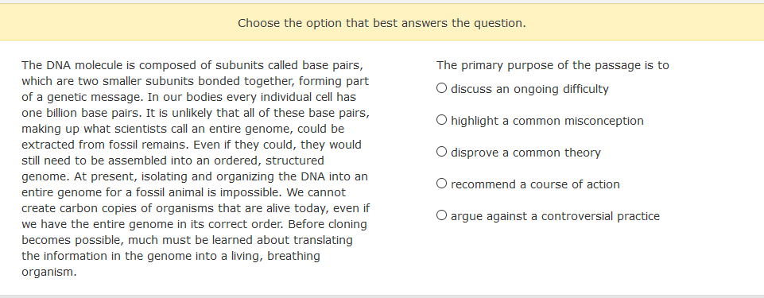The image size is (764, 298).
Task: Click the 'highlight a common misconception' label text
Action: 547,121
